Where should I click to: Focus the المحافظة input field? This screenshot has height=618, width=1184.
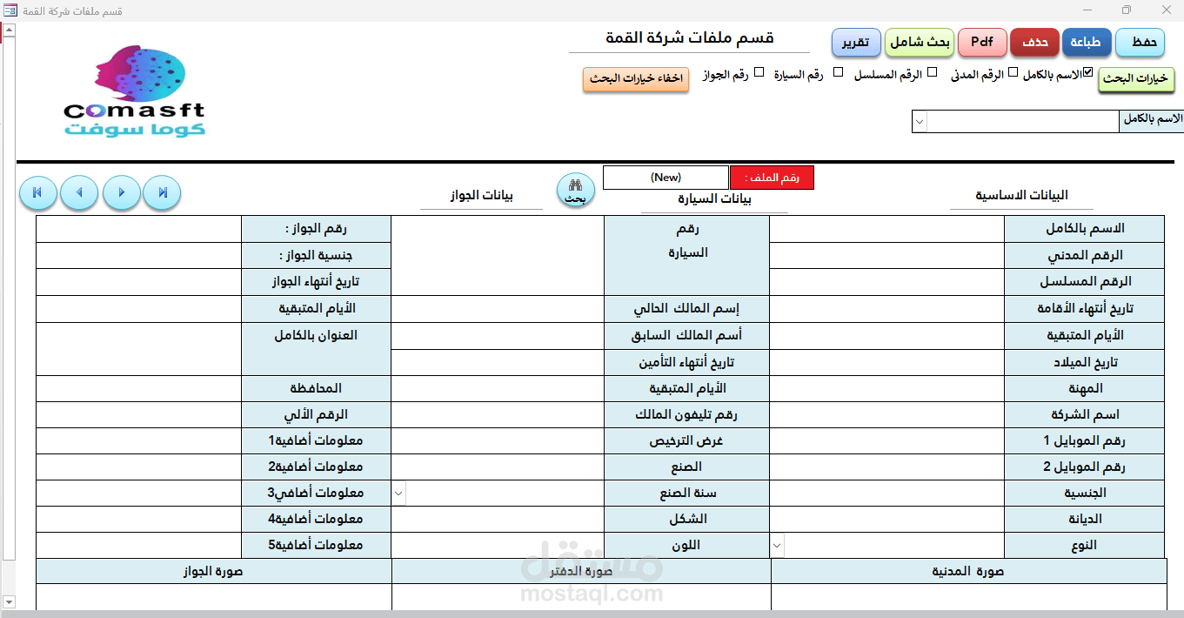tap(139, 388)
